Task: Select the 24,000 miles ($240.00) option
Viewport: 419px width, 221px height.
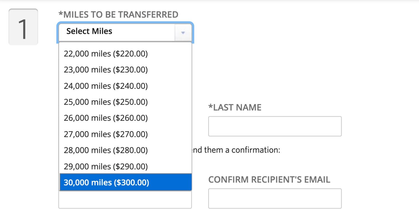Action: pos(106,86)
